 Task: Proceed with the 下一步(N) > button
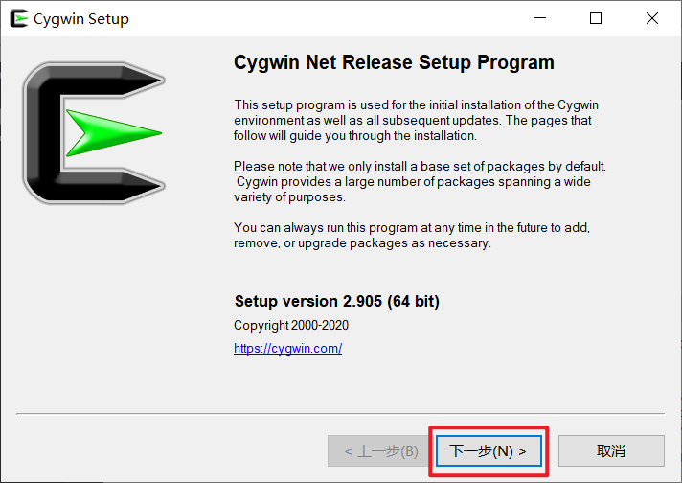coord(489,450)
